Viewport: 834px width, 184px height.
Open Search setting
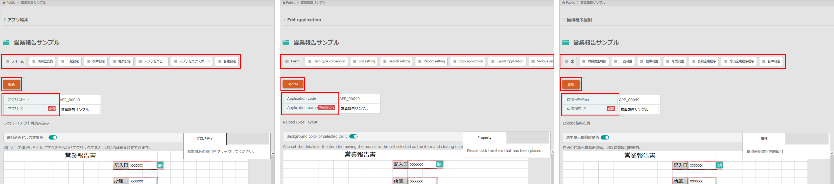(x=397, y=61)
